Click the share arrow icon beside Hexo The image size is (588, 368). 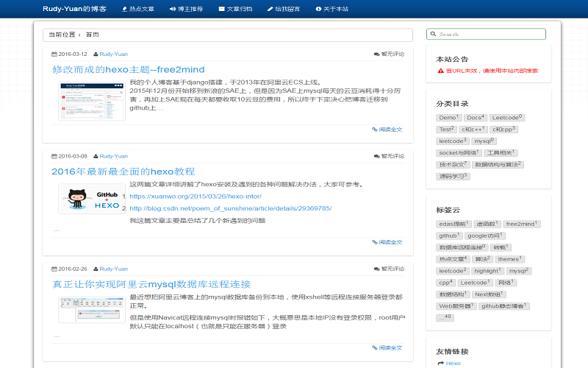(440, 363)
